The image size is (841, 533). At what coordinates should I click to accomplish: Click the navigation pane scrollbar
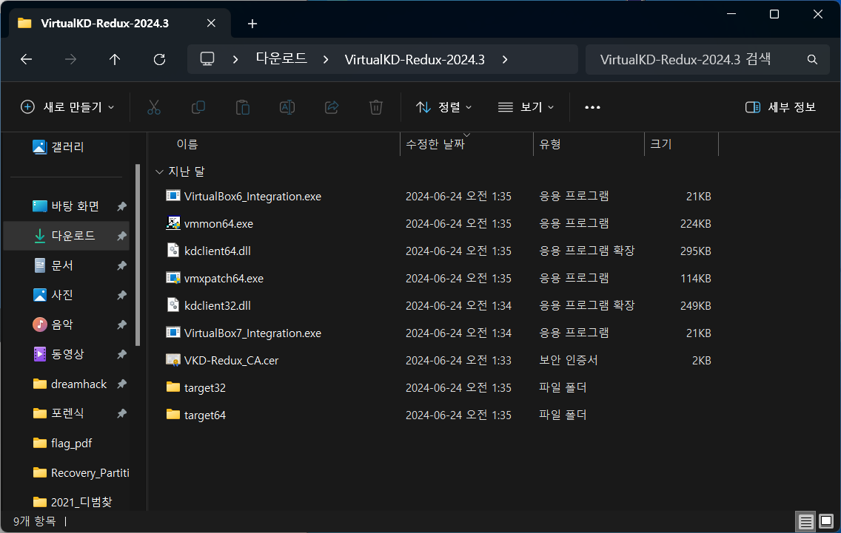[x=137, y=255]
